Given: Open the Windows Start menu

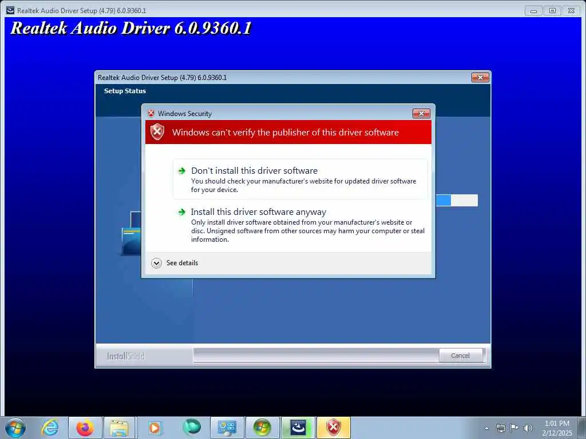Looking at the screenshot, I should (x=15, y=428).
